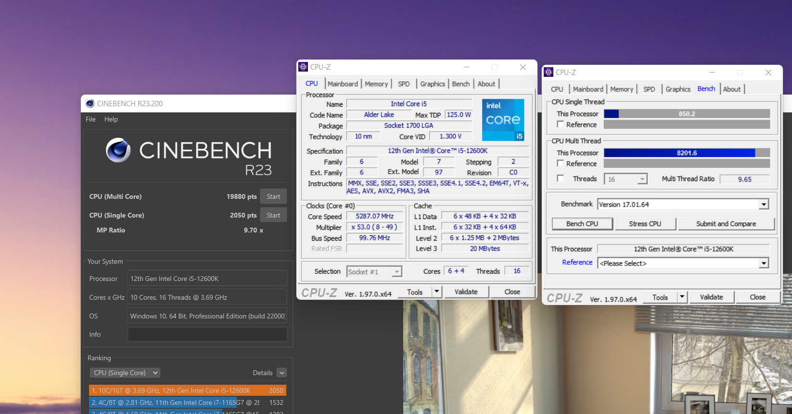
Task: Click the Cores x GHz field in Cinebench
Action: click(207, 297)
